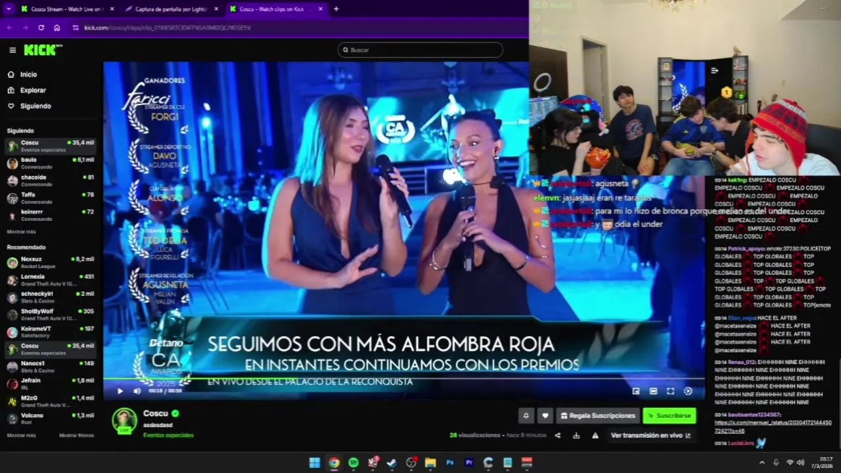
Task: Switch to Captura de pantalla Lightshot tab
Action: coord(170,9)
